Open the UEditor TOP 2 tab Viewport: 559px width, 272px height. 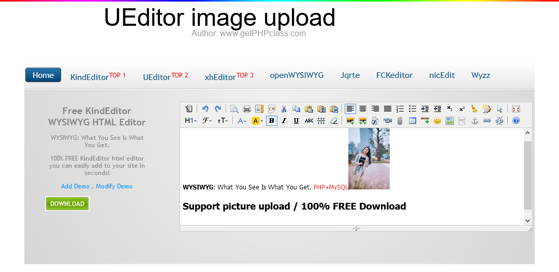point(166,76)
